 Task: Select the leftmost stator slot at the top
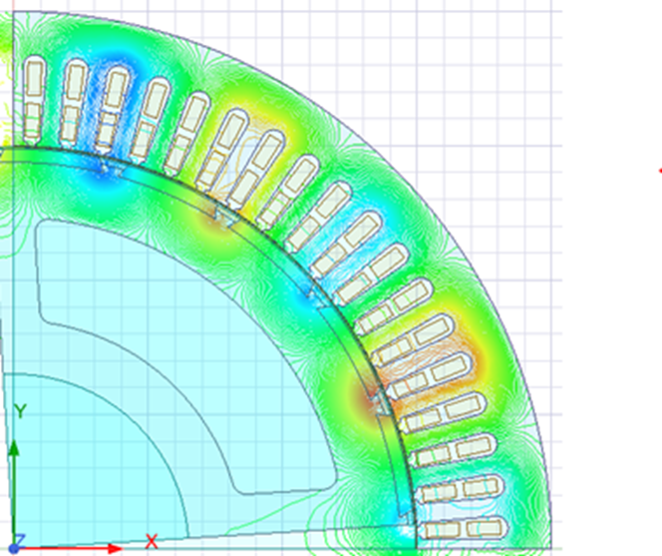coord(33,88)
